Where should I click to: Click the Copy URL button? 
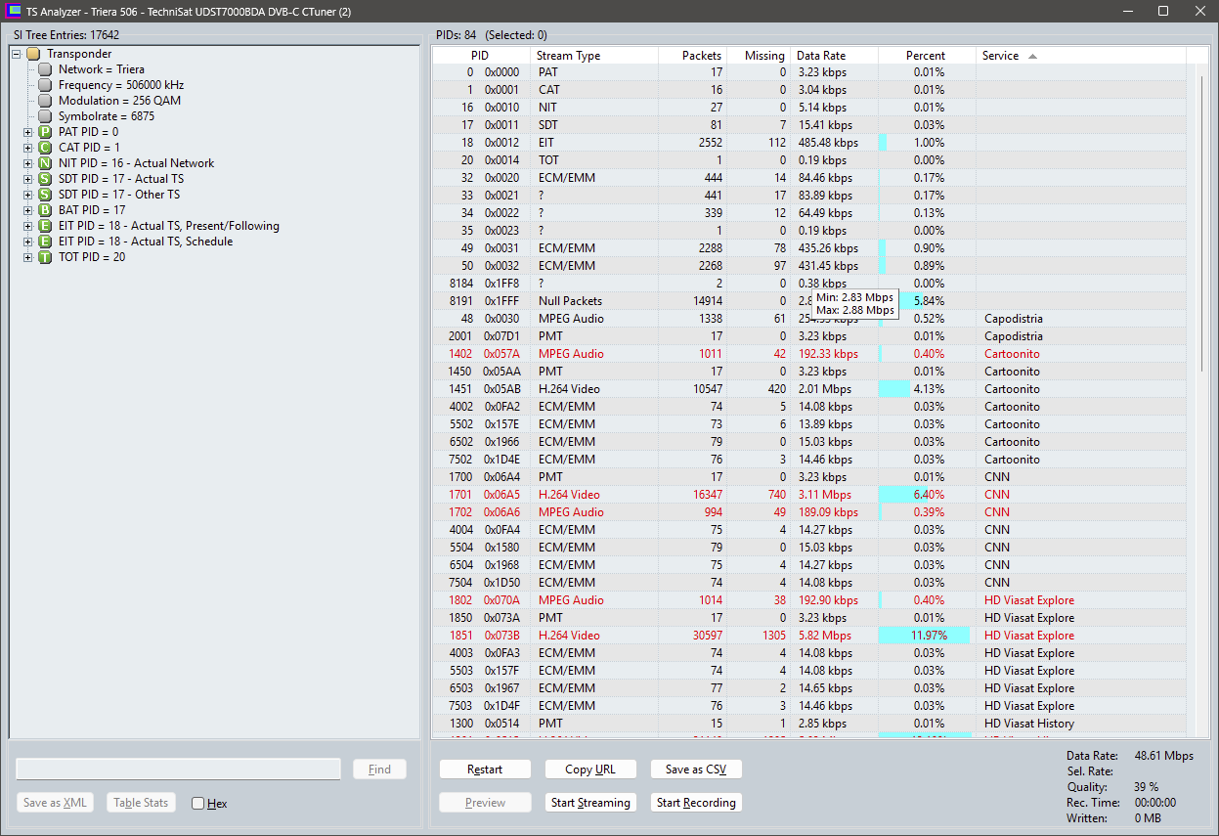tap(590, 770)
